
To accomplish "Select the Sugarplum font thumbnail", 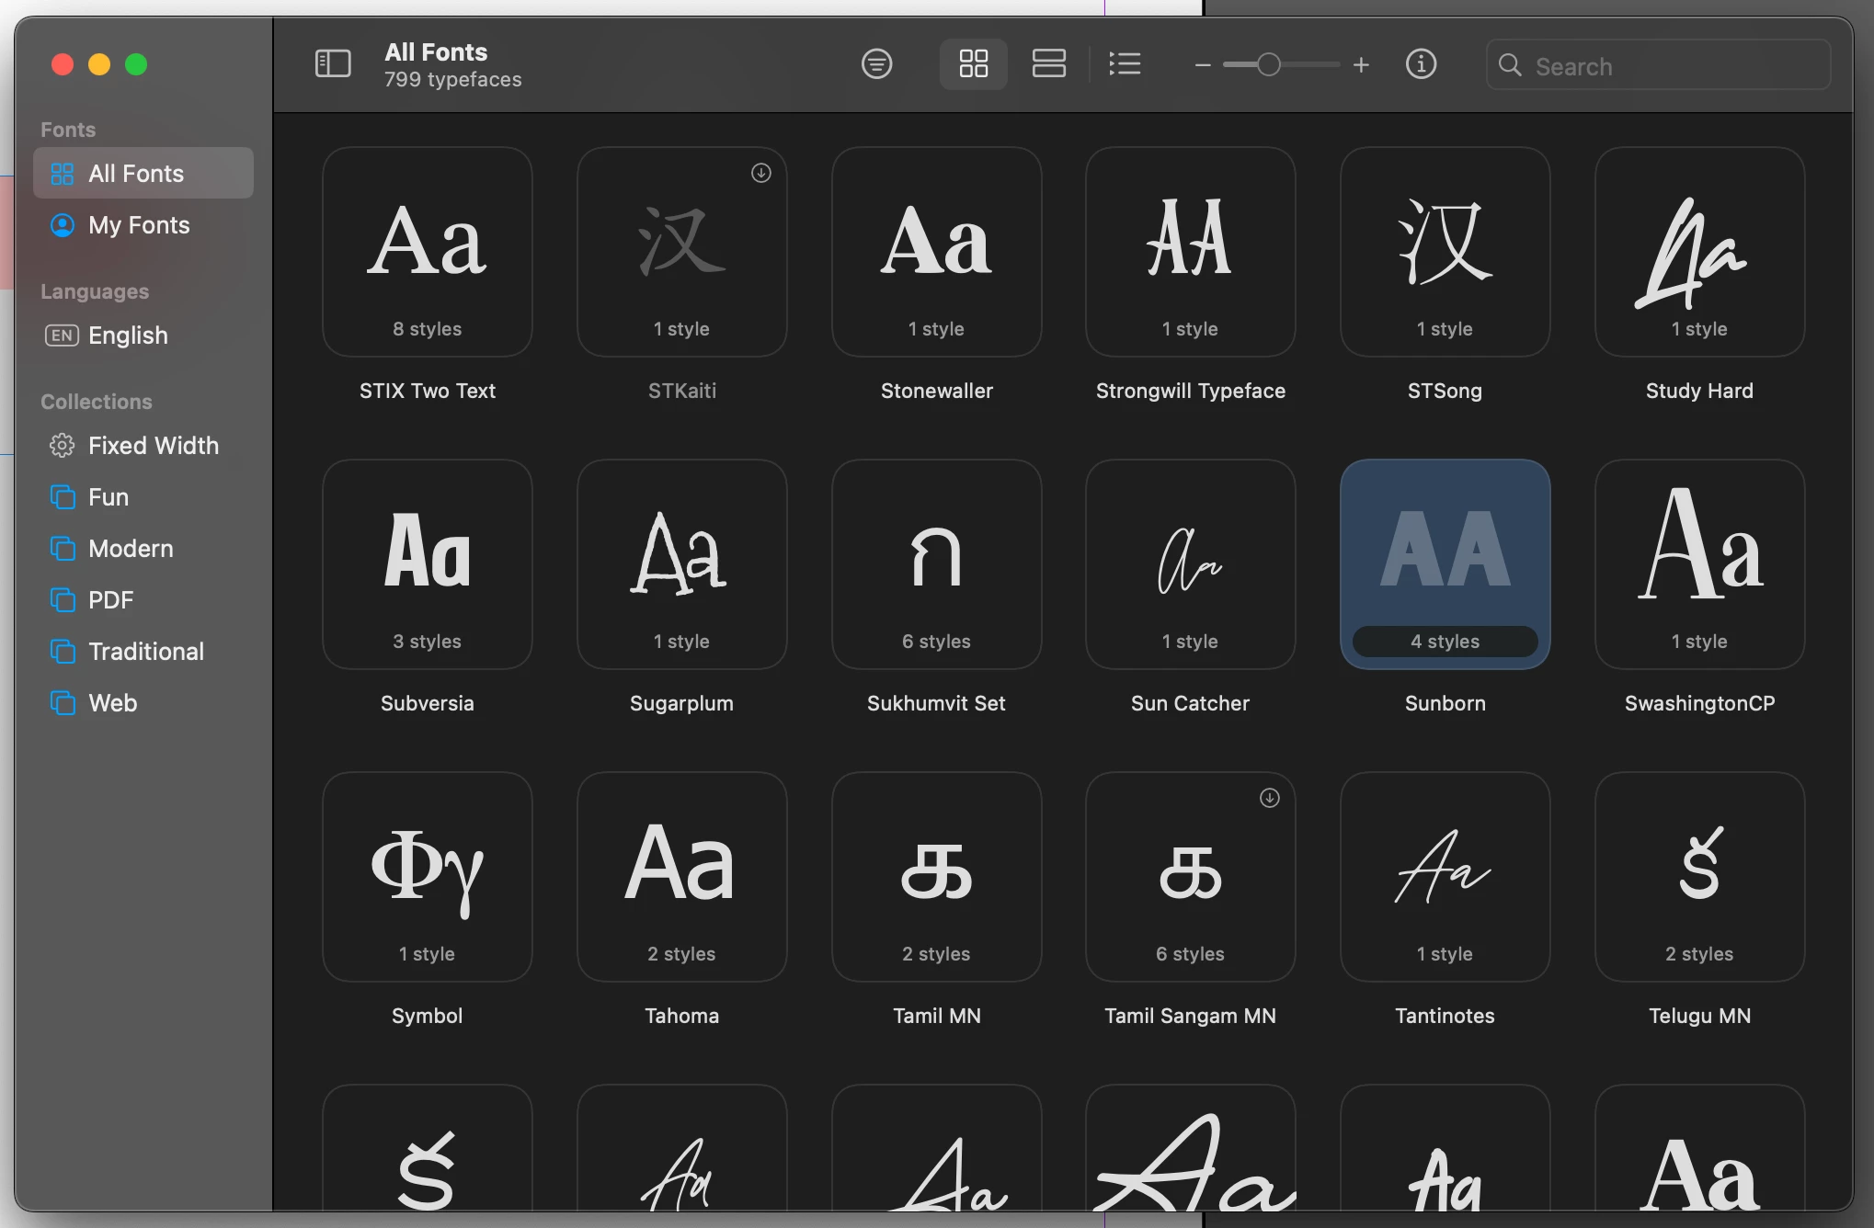I will [681, 564].
